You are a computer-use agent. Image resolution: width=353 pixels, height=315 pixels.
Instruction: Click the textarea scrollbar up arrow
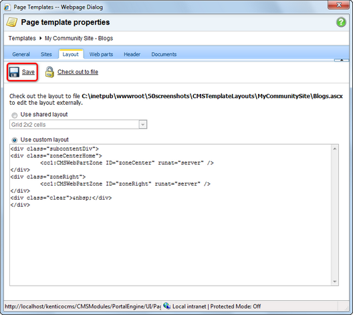click(335, 149)
